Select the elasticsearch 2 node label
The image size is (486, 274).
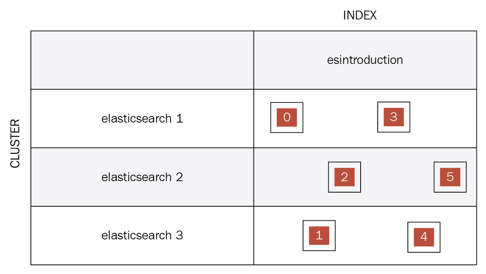point(142,177)
